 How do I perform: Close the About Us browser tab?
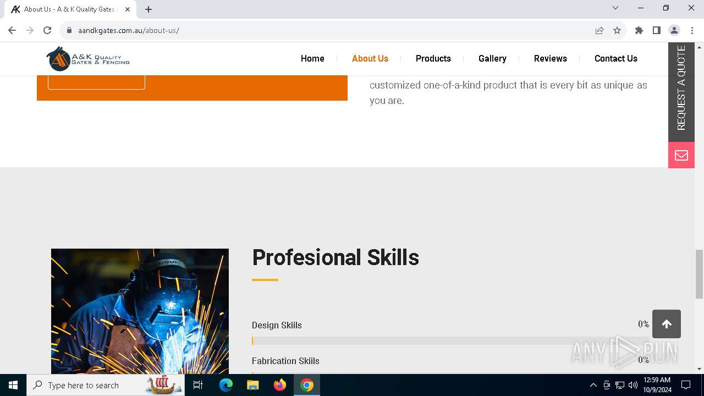[128, 9]
